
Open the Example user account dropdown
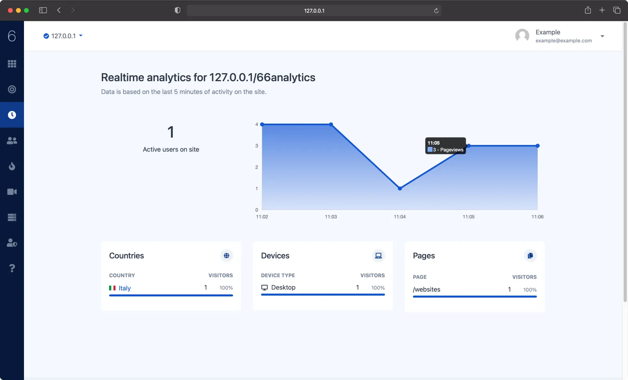point(560,36)
